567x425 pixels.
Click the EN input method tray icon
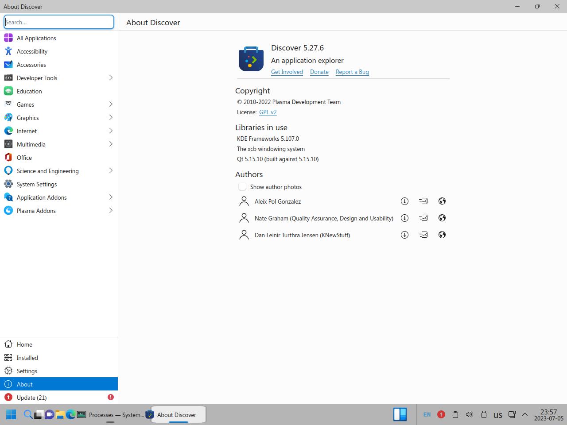point(427,415)
